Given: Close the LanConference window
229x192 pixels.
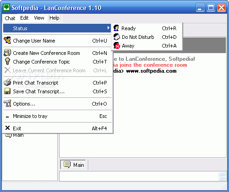Looking at the screenshot, I should click(x=221, y=8).
